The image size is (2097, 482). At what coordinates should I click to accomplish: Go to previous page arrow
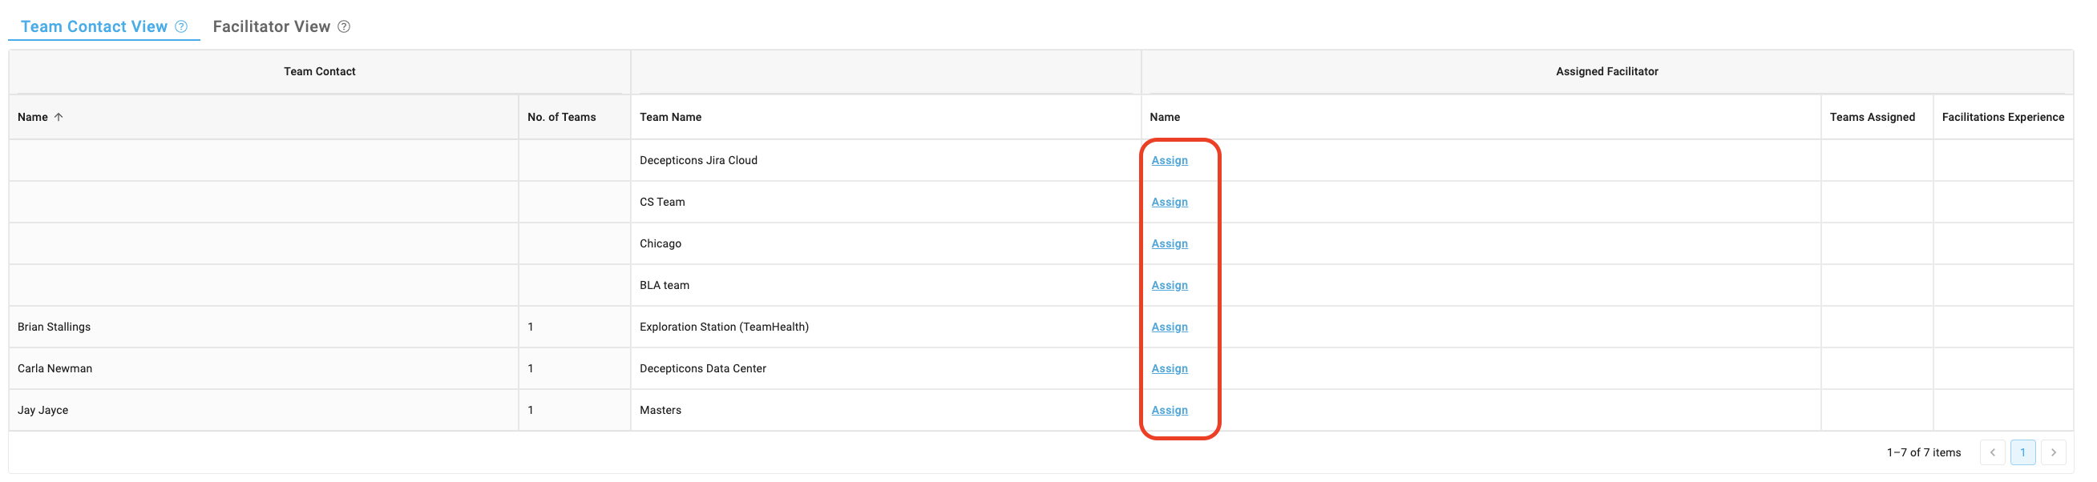pos(1991,452)
